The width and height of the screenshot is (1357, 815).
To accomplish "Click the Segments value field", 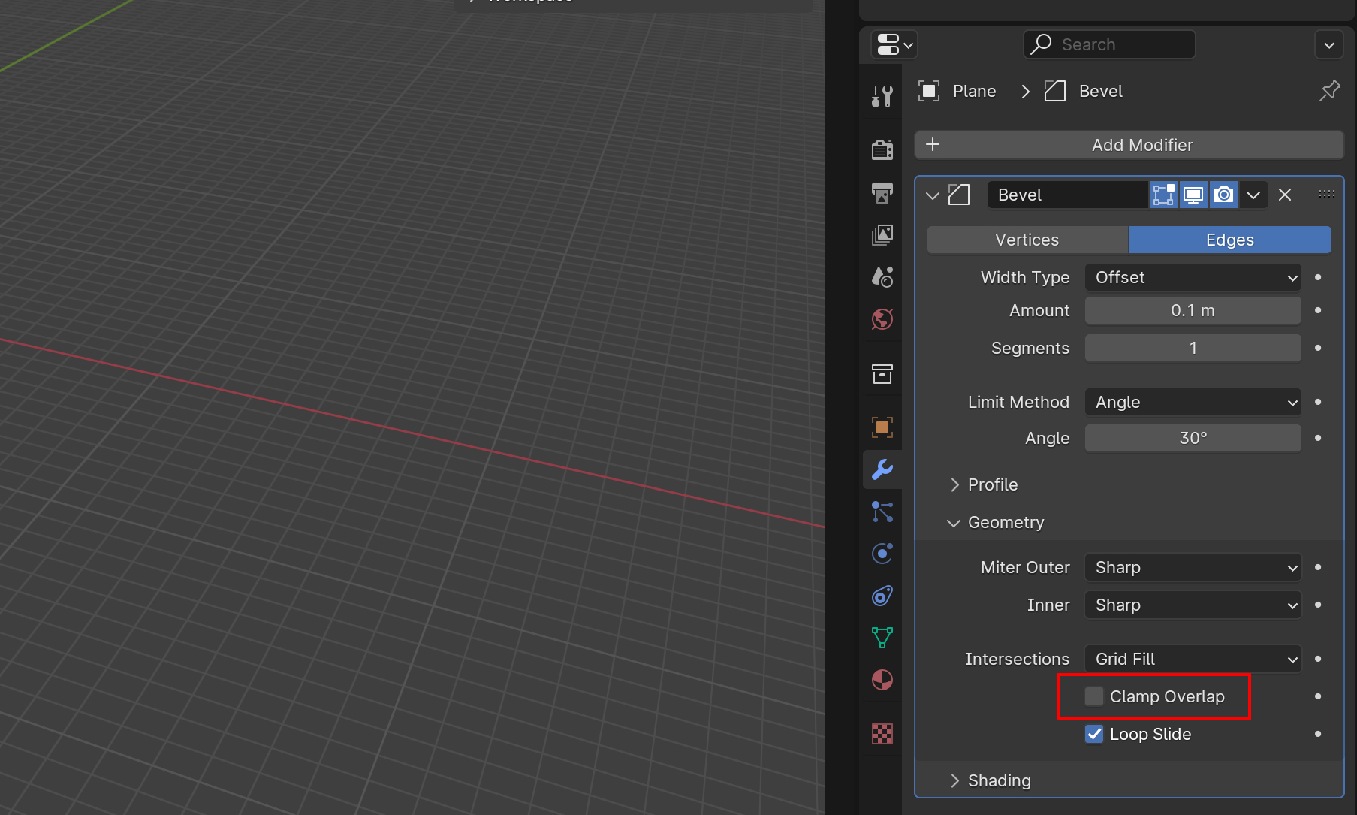I will [x=1193, y=348].
